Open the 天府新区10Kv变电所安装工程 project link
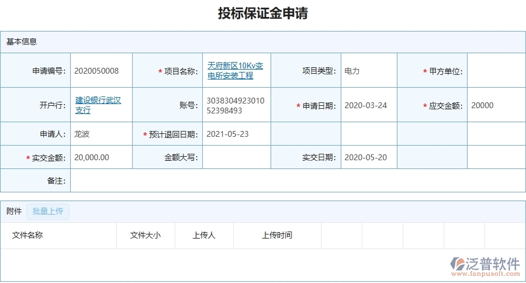The width and height of the screenshot is (526, 283). tap(235, 71)
